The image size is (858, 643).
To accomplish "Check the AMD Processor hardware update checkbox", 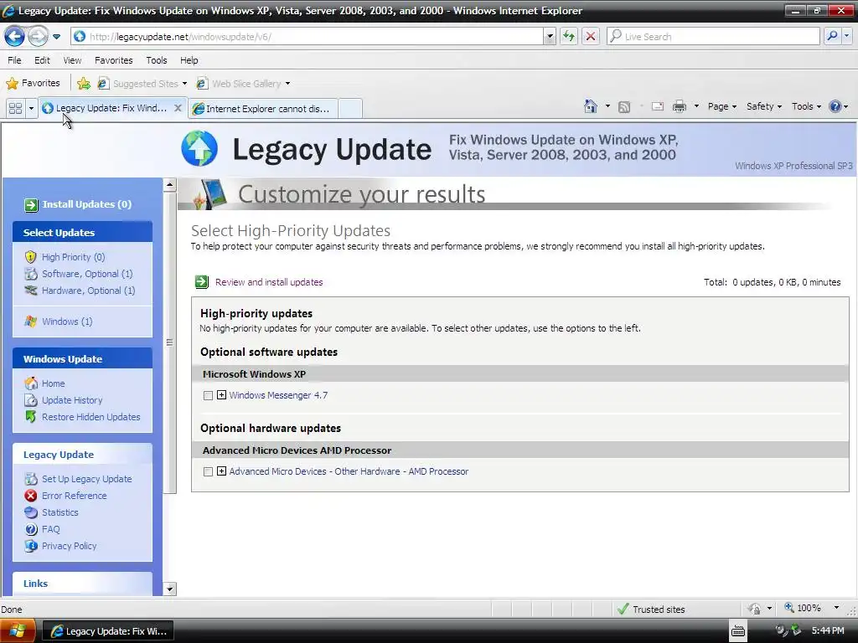I will point(208,471).
